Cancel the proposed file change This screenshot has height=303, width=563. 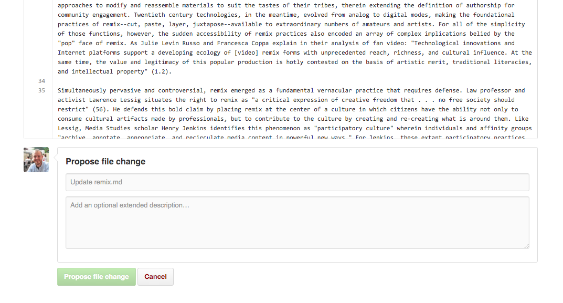[155, 277]
